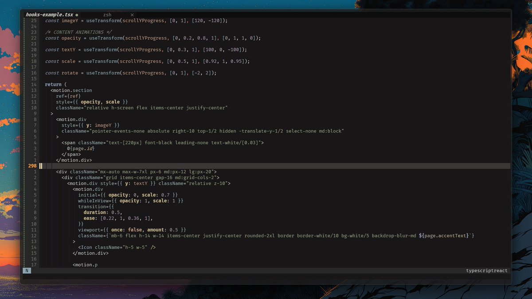This screenshot has width=532, height=299.
Task: Click the '/* CONTENT ANIMATIONS */' comment
Action: tap(78, 32)
